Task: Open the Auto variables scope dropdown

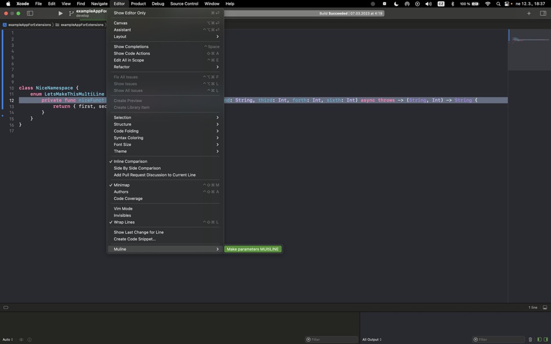Action: (x=8, y=339)
